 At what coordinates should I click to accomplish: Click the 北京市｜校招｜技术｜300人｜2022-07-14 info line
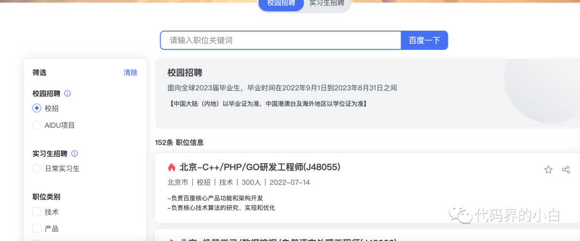tap(238, 182)
